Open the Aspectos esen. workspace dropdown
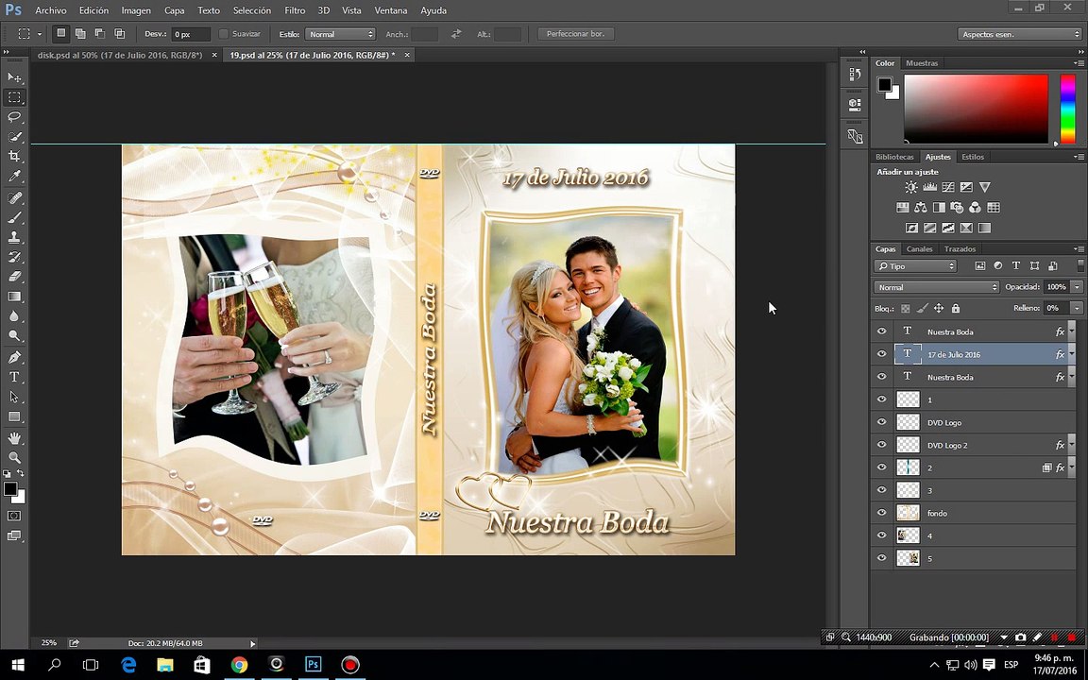This screenshot has height=680, width=1088. [x=1019, y=34]
